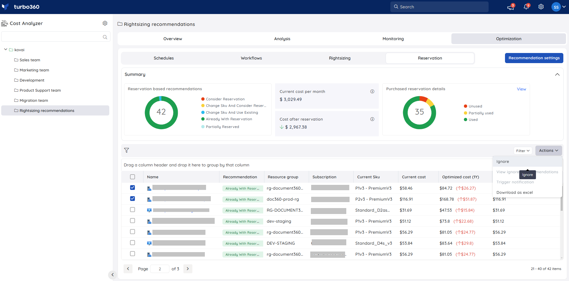Click the SS user avatar
The height and width of the screenshot is (281, 569).
(x=556, y=7)
